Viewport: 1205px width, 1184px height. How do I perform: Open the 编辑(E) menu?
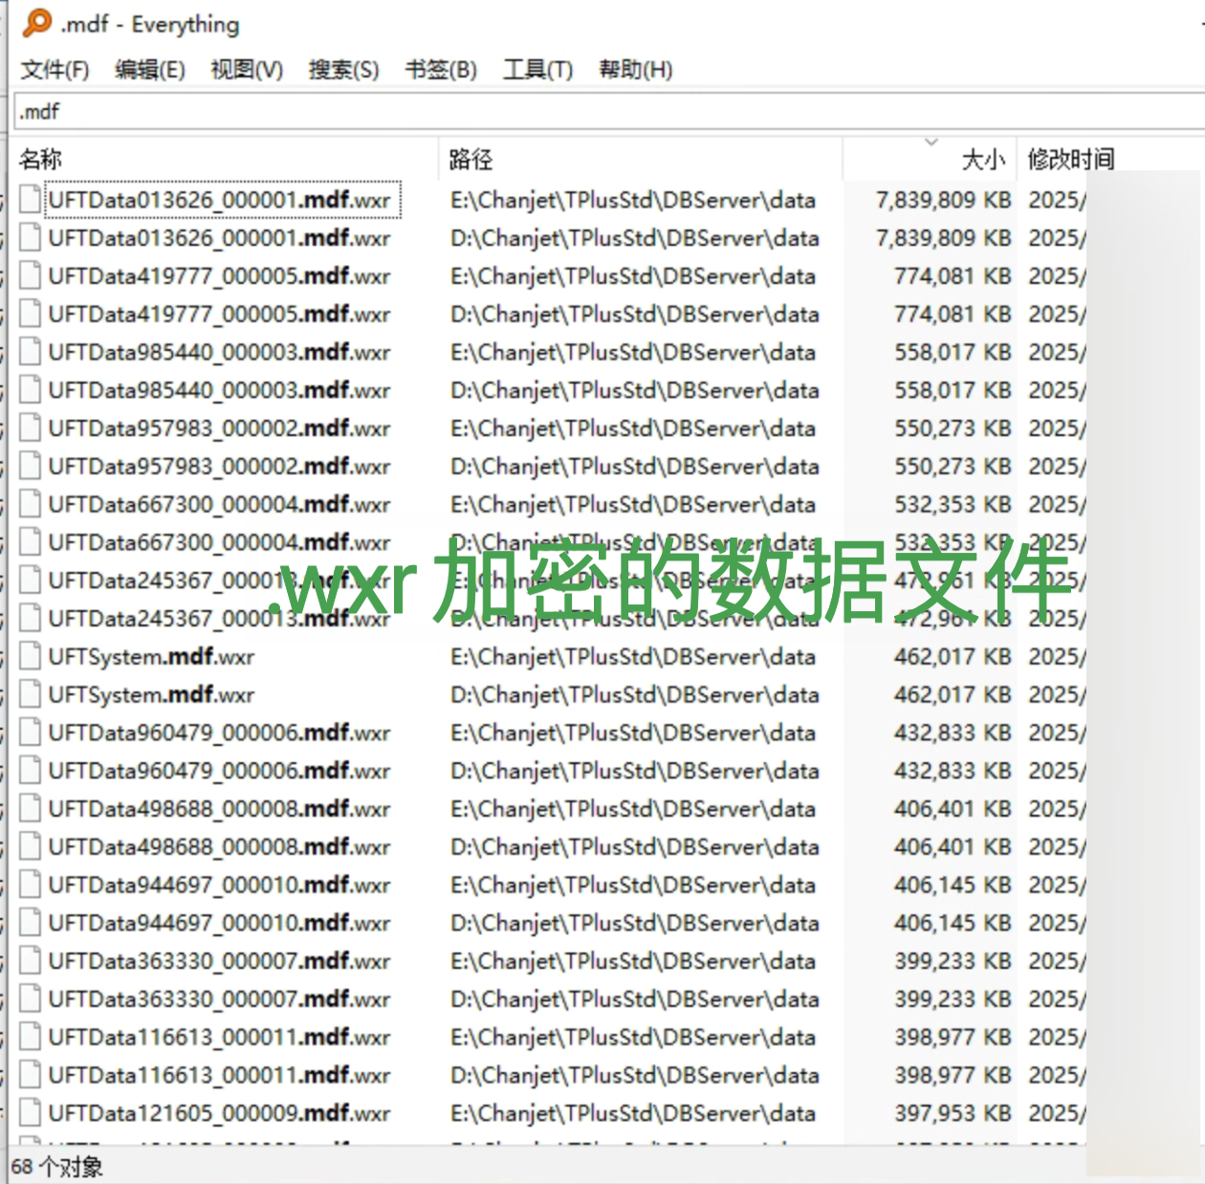click(x=149, y=70)
